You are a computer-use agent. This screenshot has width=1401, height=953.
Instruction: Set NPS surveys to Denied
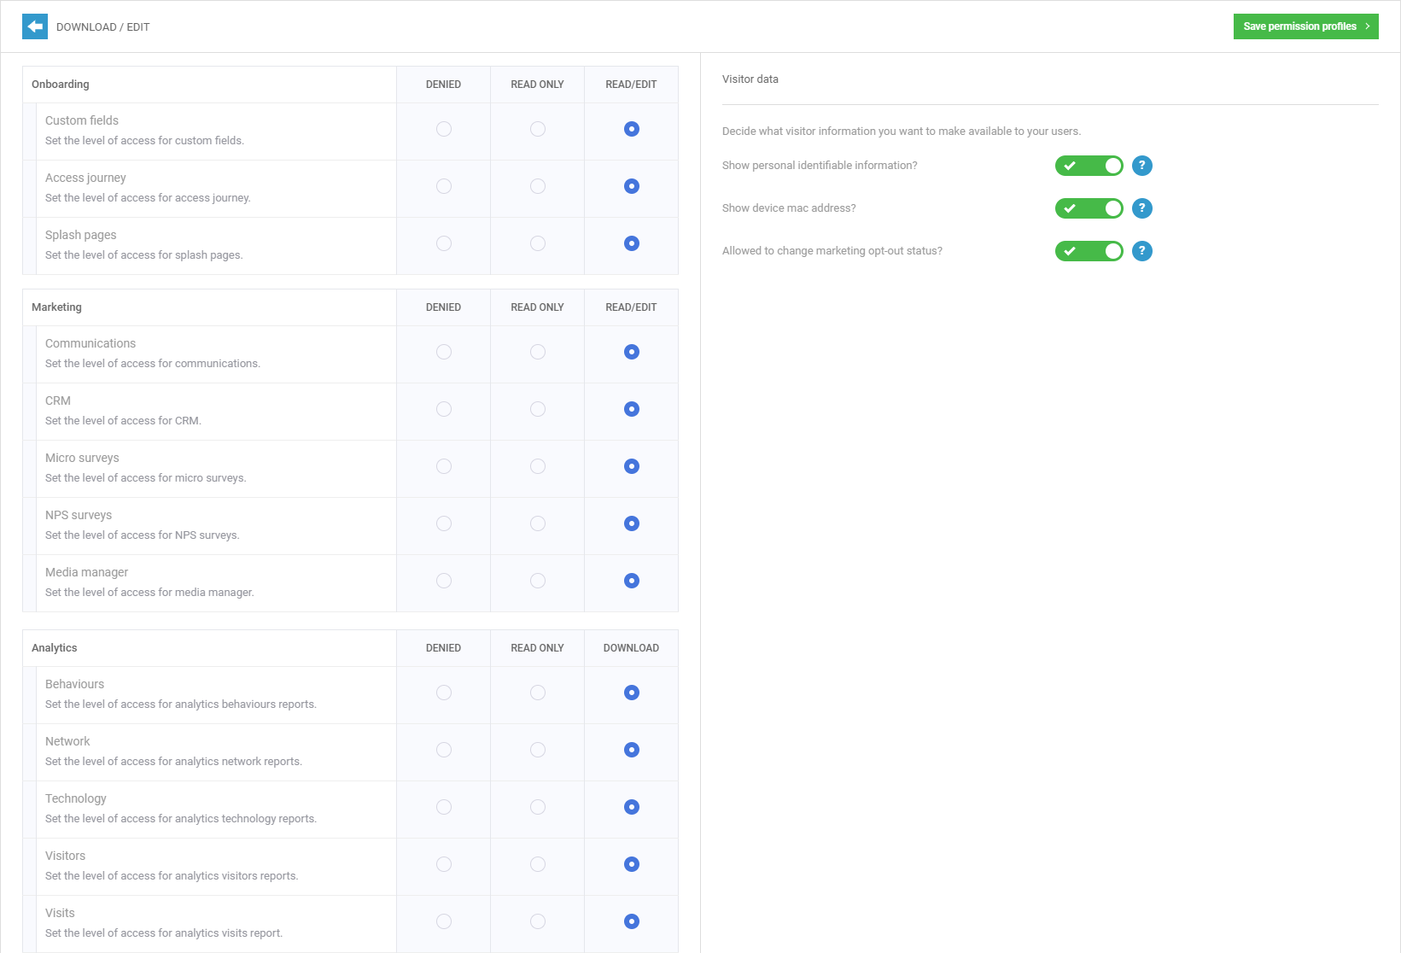coord(444,523)
